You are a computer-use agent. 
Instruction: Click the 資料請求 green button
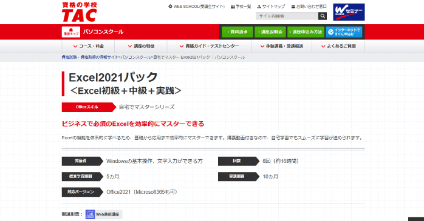tap(238, 32)
